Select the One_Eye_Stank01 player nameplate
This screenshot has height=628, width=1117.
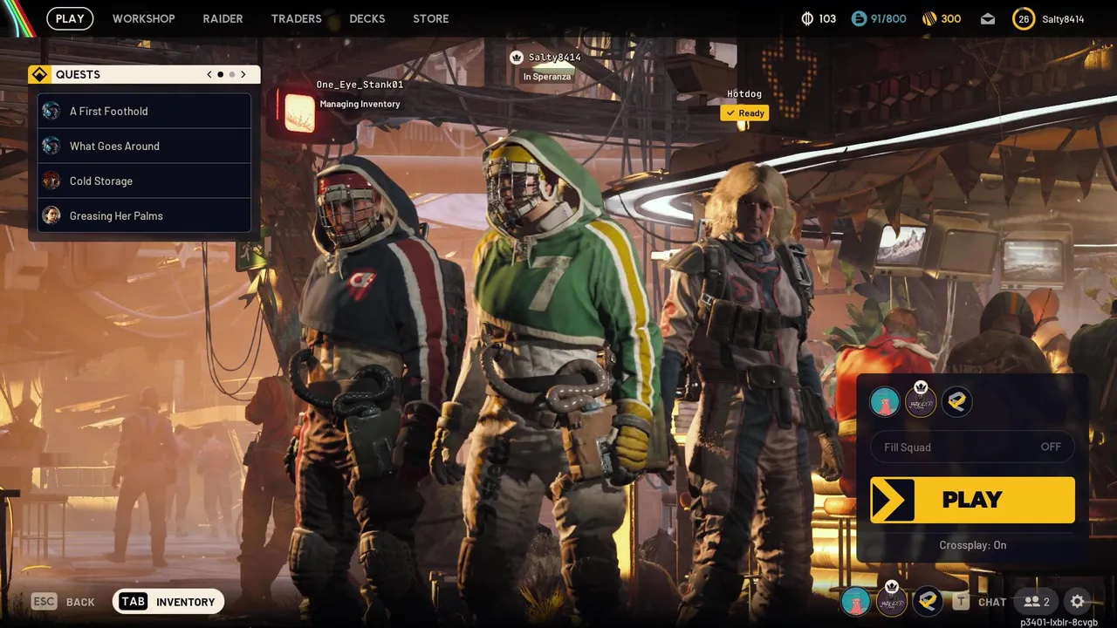click(x=360, y=85)
